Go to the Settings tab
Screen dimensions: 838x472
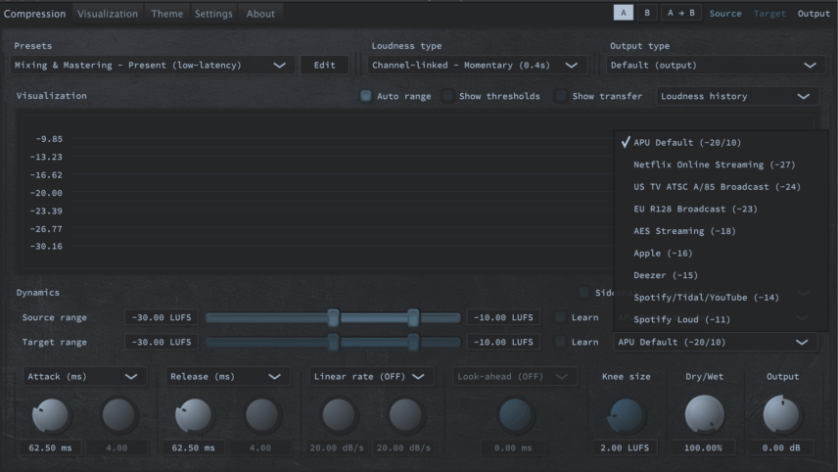coord(213,14)
